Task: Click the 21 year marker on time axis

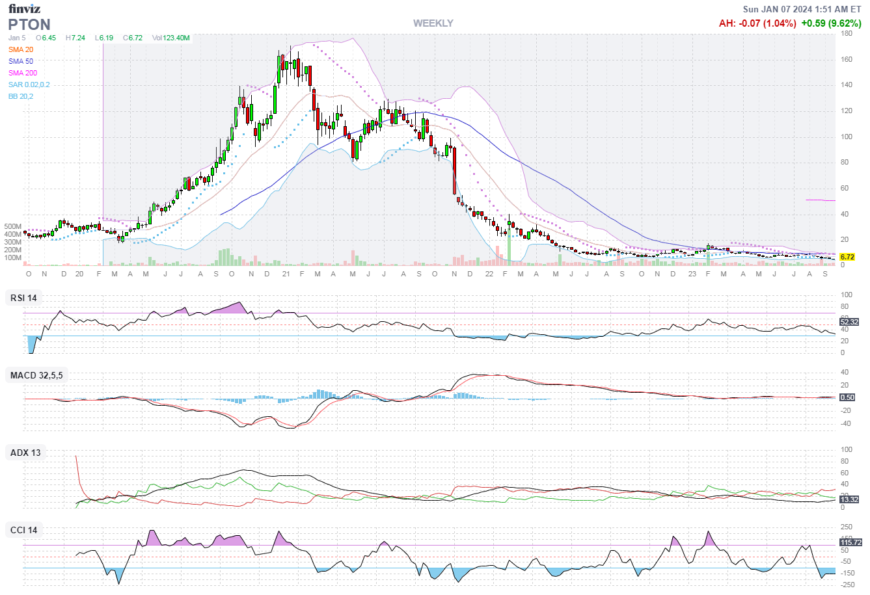Action: [x=286, y=274]
